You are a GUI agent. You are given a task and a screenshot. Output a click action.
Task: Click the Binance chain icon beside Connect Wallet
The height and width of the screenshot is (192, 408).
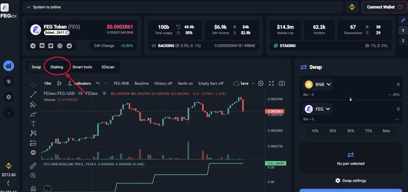pyautogui.click(x=352, y=7)
